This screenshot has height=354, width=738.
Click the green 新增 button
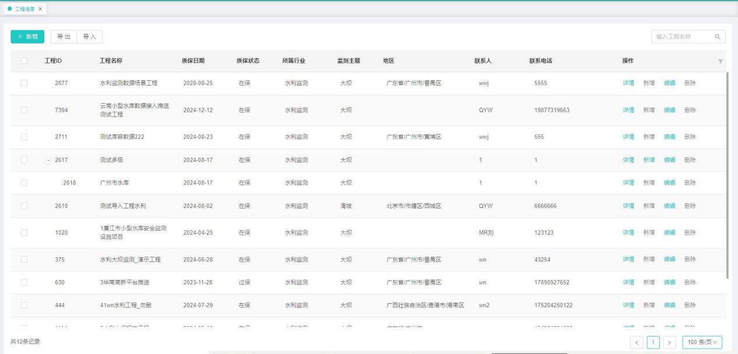27,37
